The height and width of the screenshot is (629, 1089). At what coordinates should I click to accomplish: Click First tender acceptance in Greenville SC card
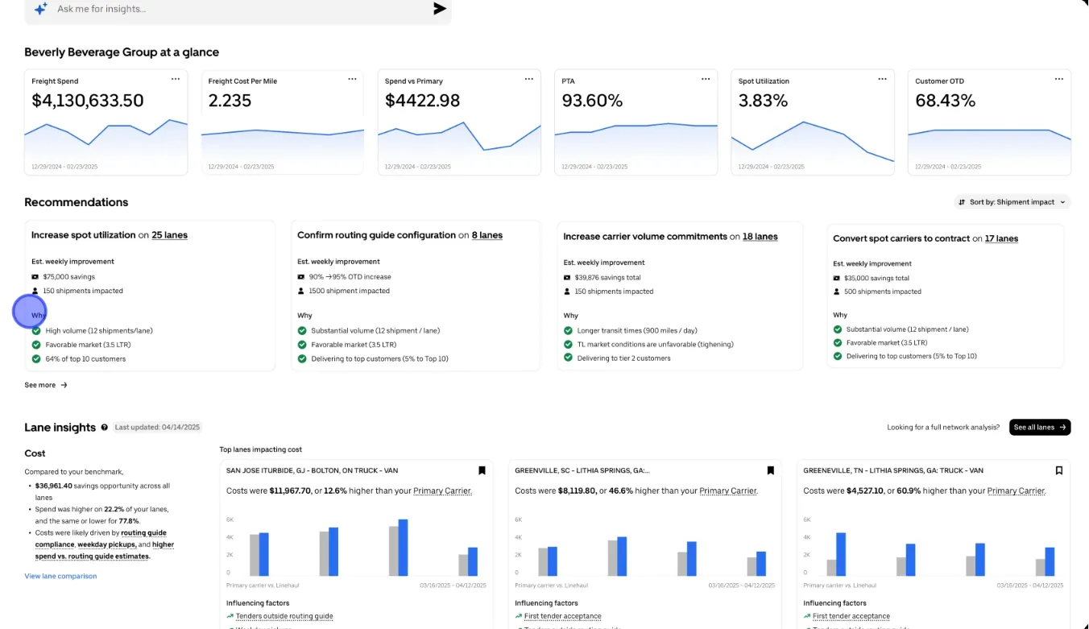[x=562, y=616]
